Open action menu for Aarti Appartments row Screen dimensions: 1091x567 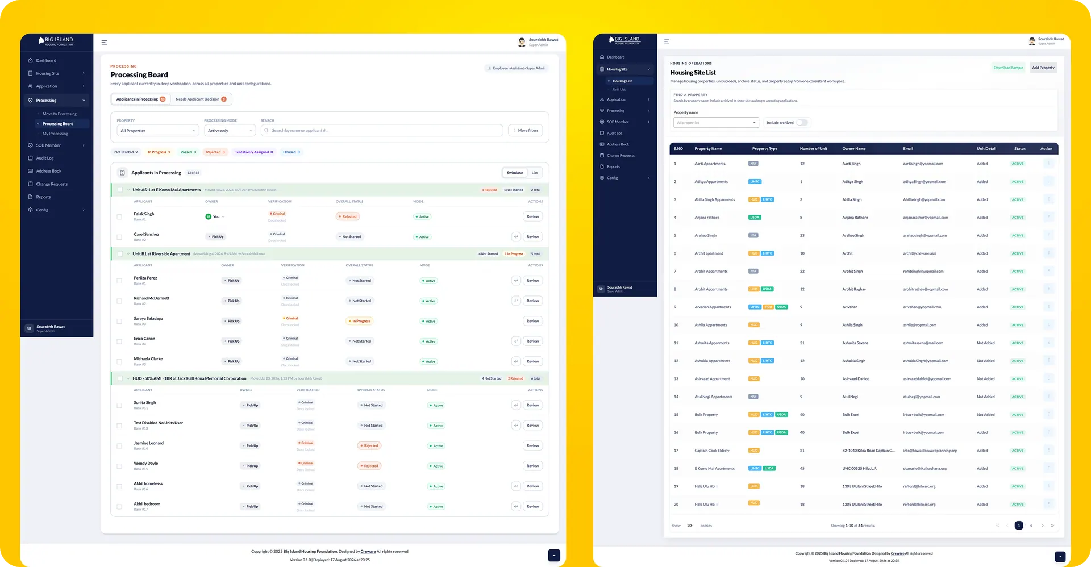click(1048, 164)
